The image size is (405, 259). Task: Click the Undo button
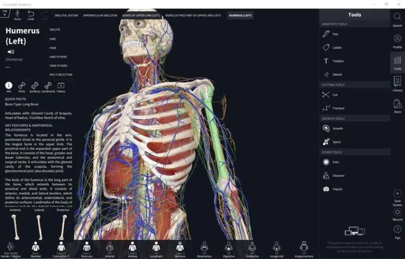(31, 15)
